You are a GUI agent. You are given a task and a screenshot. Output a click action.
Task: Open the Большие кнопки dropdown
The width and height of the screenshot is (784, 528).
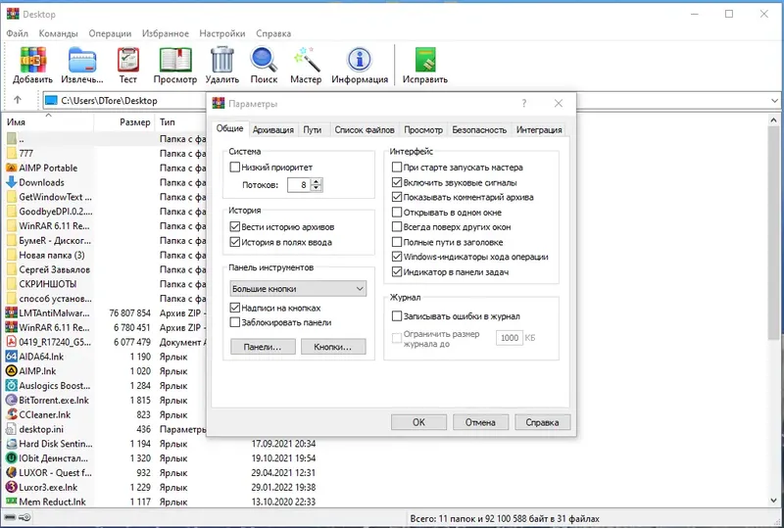tap(298, 289)
